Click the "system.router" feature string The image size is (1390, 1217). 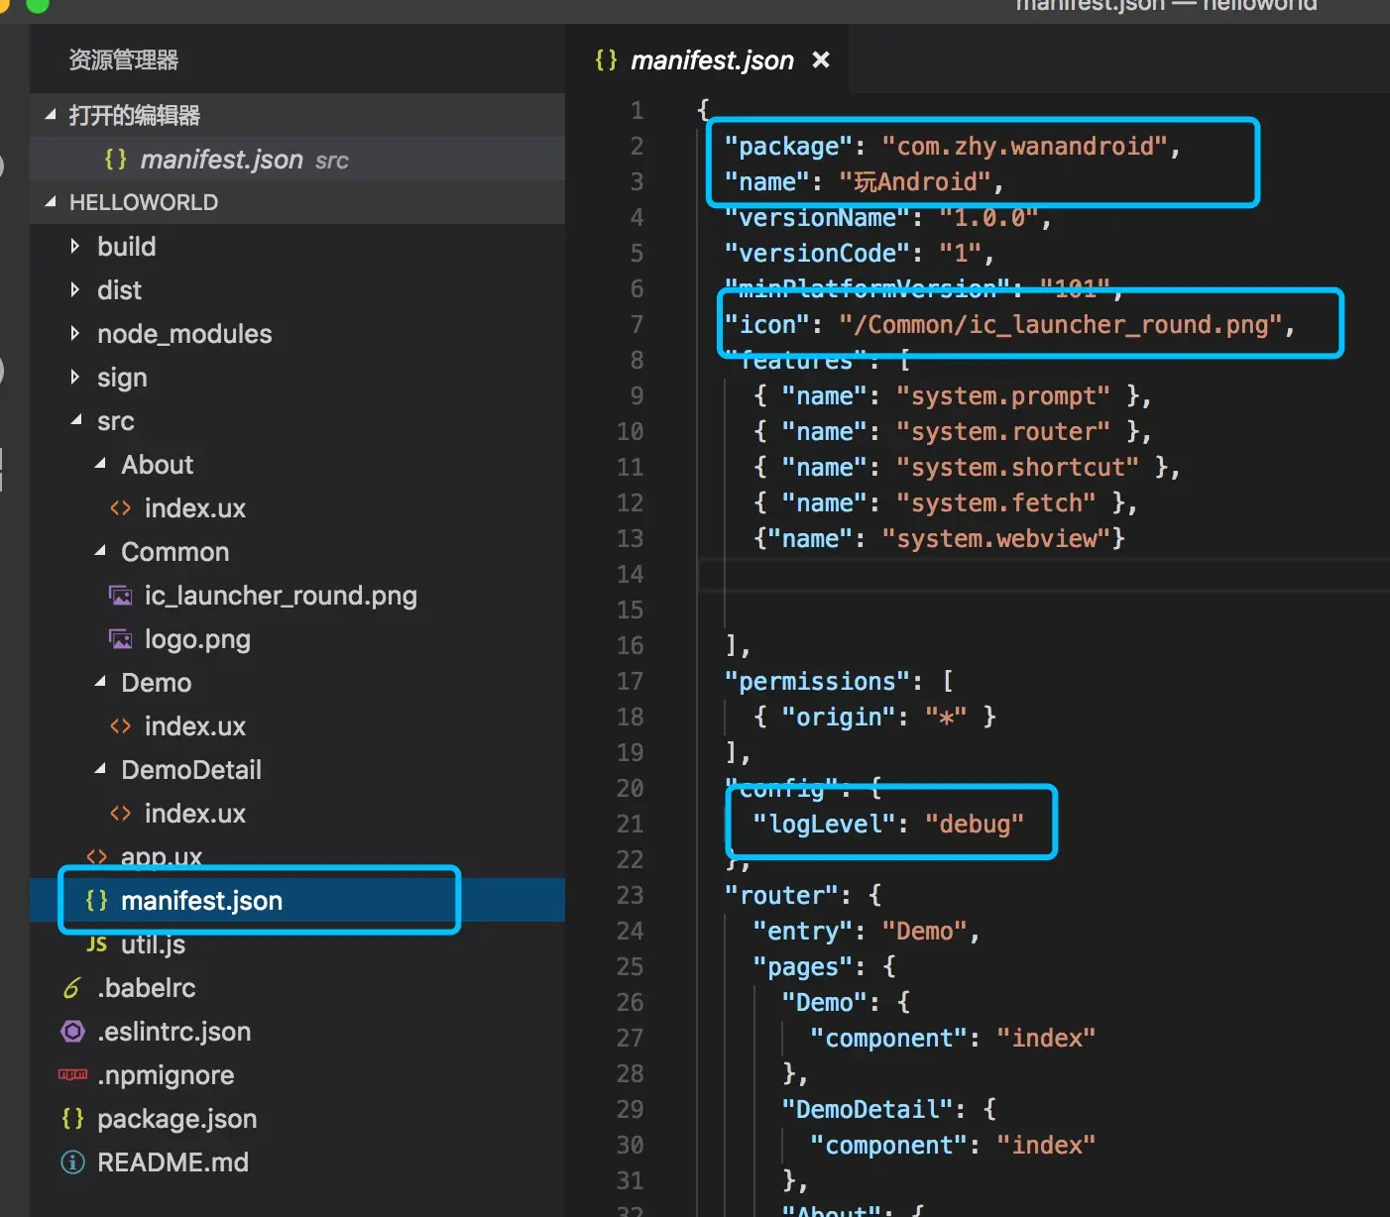pyautogui.click(x=1002, y=432)
